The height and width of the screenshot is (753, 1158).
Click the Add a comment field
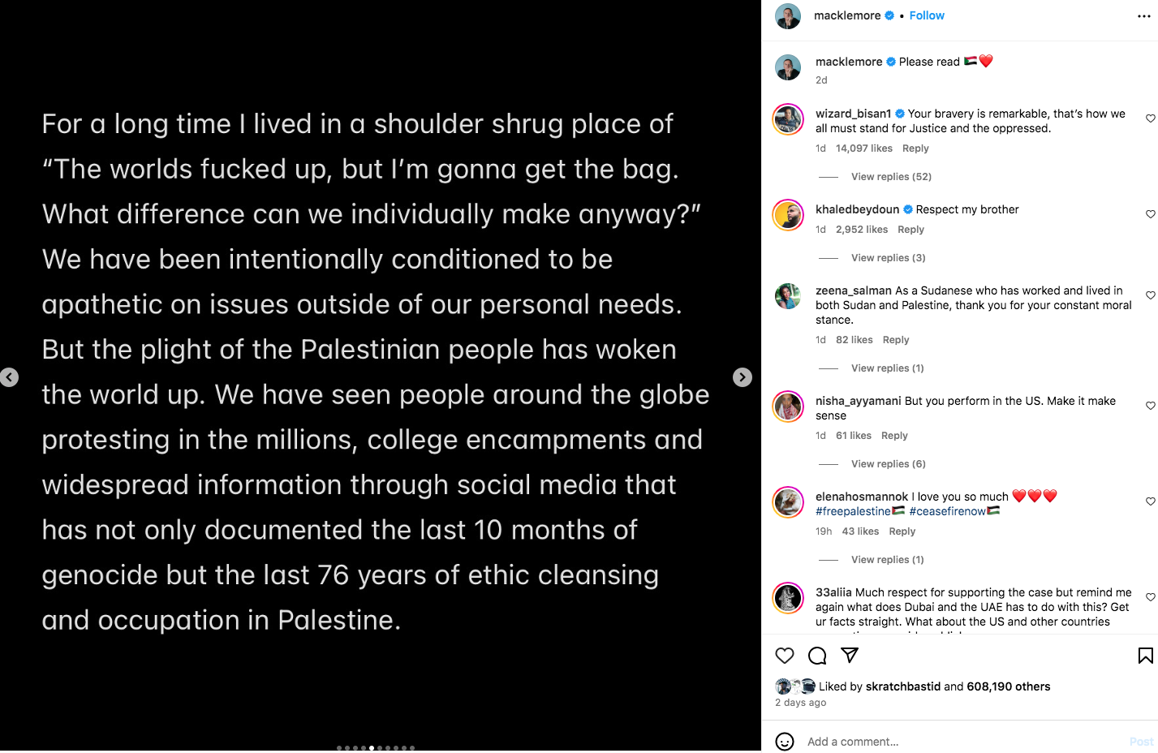point(958,741)
